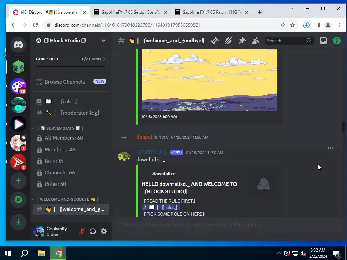The height and width of the screenshot is (260, 347).
Task: Open the play-triangle server icon
Action: pos(18,124)
